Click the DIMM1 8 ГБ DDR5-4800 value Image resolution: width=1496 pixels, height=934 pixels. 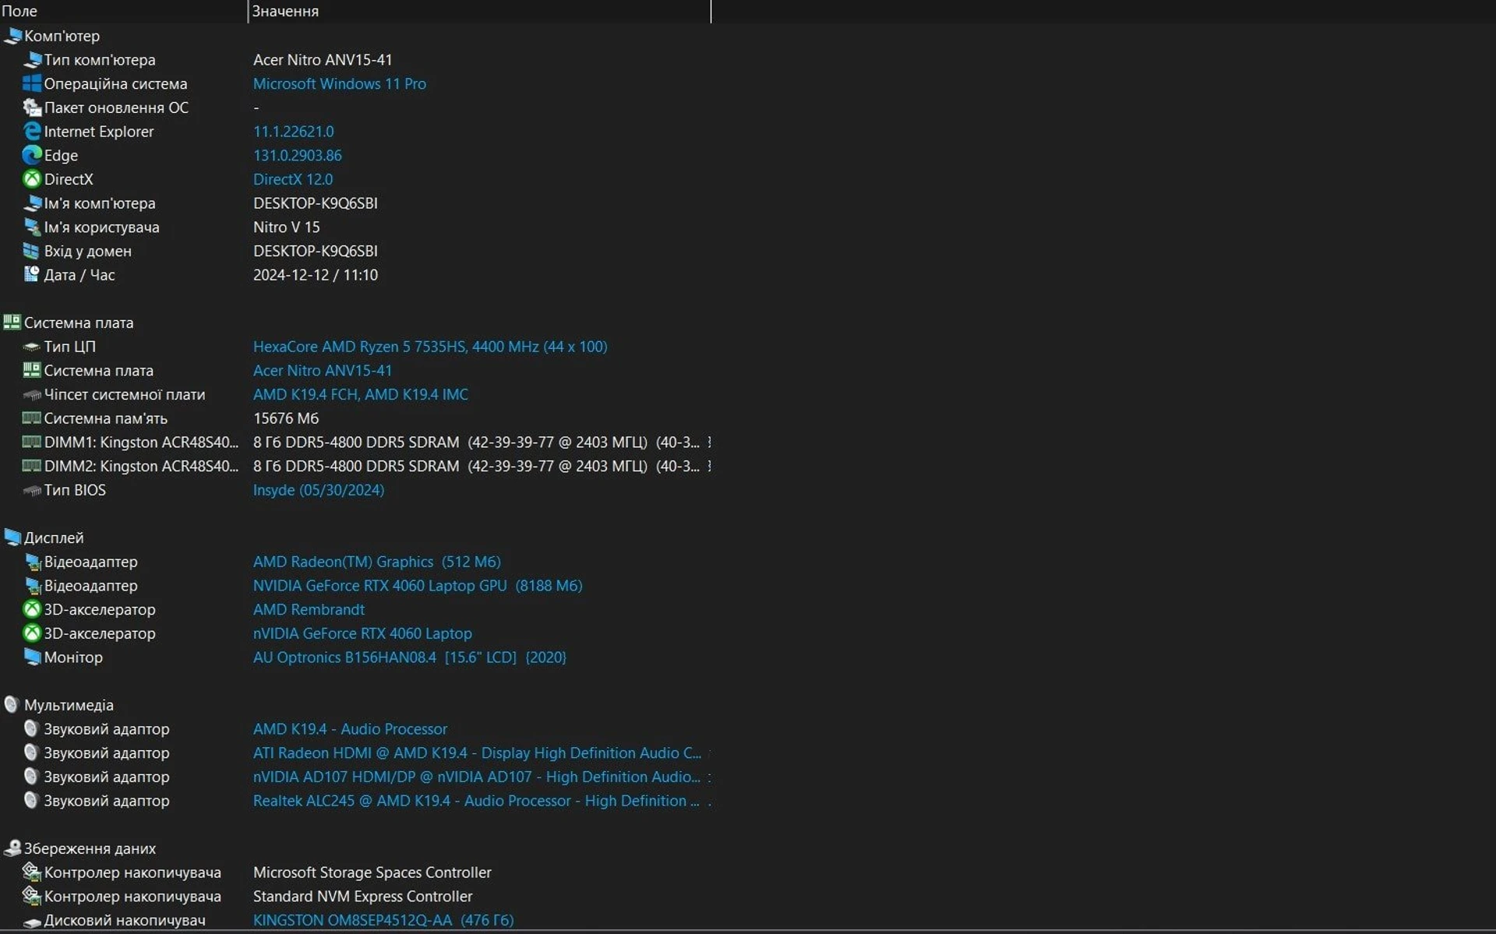(477, 442)
